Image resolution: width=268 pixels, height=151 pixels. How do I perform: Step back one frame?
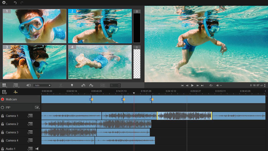click(x=187, y=86)
